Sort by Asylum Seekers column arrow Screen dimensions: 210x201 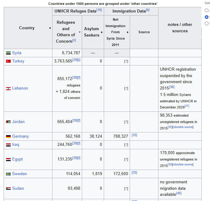click(x=102, y=32)
